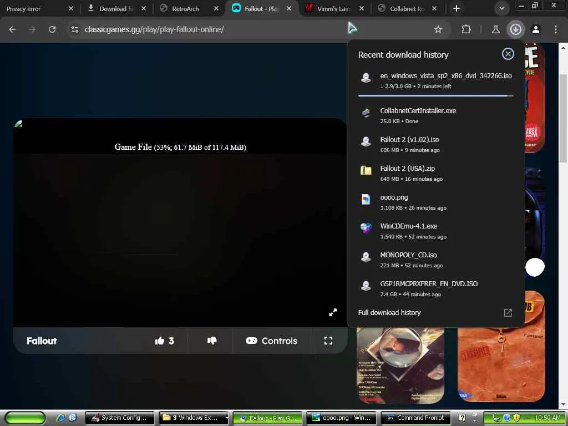Click Fallout 2 (v1.02).iso disc icon
The width and height of the screenshot is (568, 426).
coord(366,141)
